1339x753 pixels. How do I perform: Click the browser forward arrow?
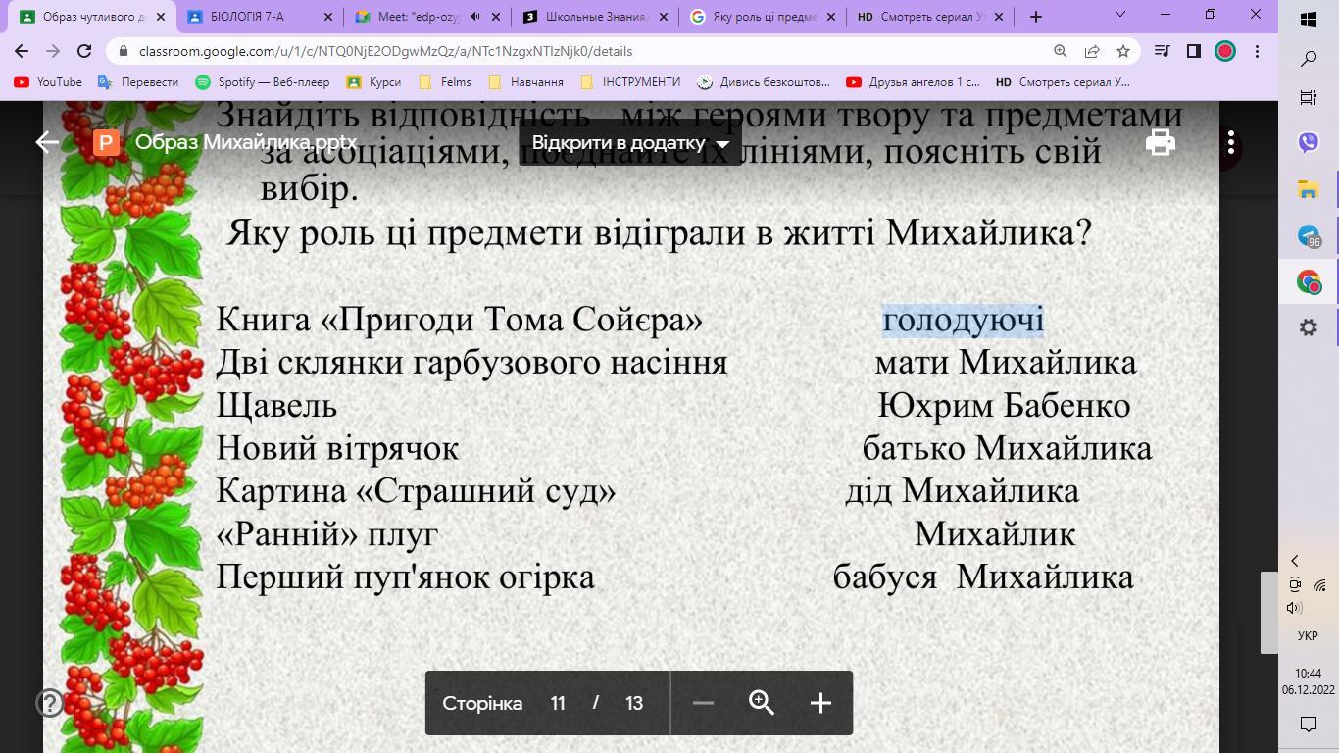[53, 51]
